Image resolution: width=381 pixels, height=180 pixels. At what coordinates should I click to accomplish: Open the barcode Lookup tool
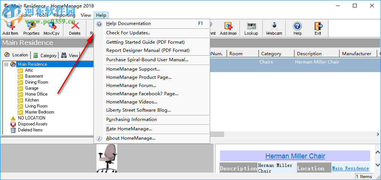pyautogui.click(x=251, y=28)
